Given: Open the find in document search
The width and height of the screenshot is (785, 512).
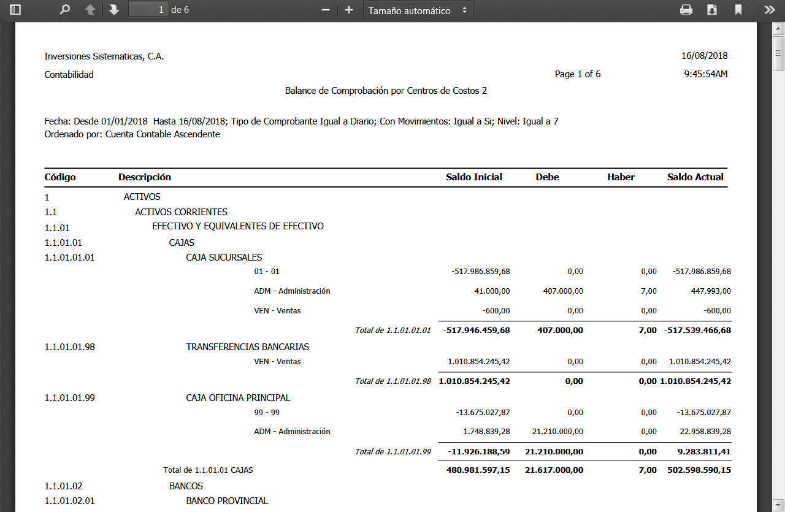Looking at the screenshot, I should (64, 10).
